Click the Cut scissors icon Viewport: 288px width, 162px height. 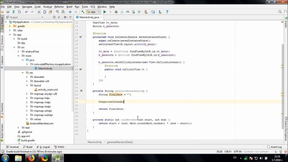(x=39, y=12)
